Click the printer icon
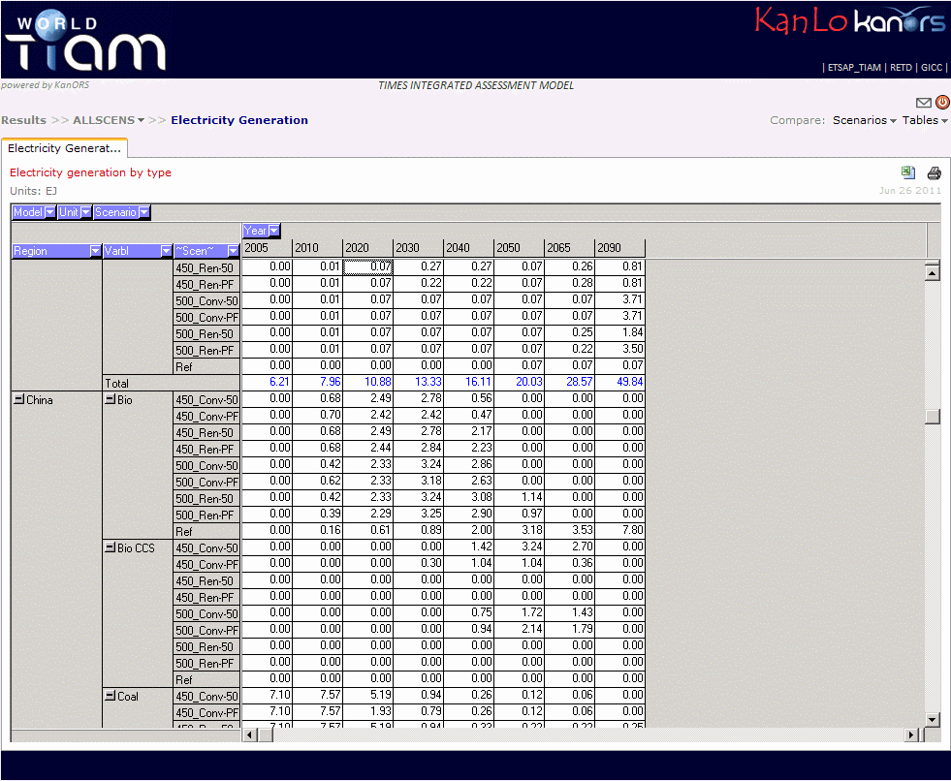Screen dimensions: 951x781 [934, 173]
